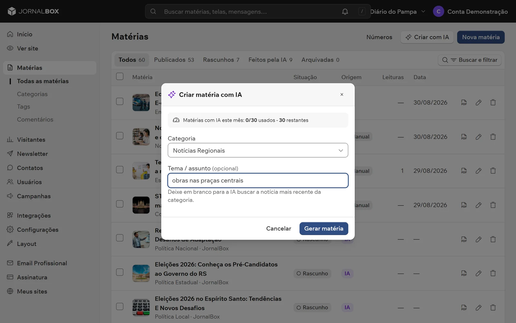Check the Política Nacional row checkbox
This screenshot has height=323, width=516.
click(x=120, y=238)
